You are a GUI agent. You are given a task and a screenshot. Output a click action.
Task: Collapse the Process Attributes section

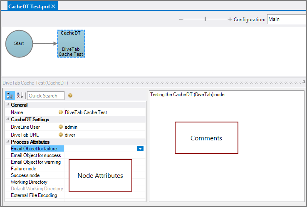7,142
